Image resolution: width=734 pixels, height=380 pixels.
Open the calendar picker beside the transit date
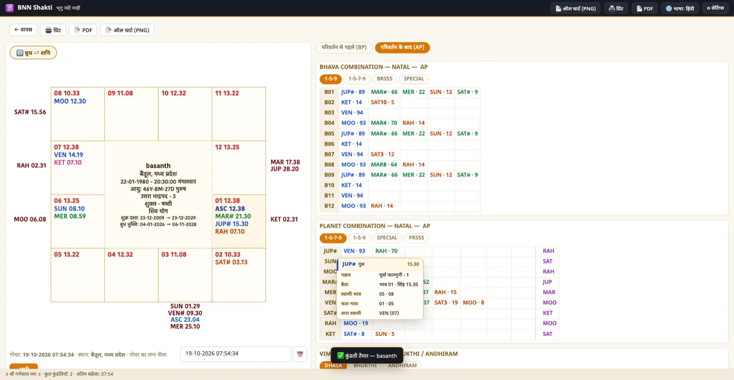pos(300,354)
